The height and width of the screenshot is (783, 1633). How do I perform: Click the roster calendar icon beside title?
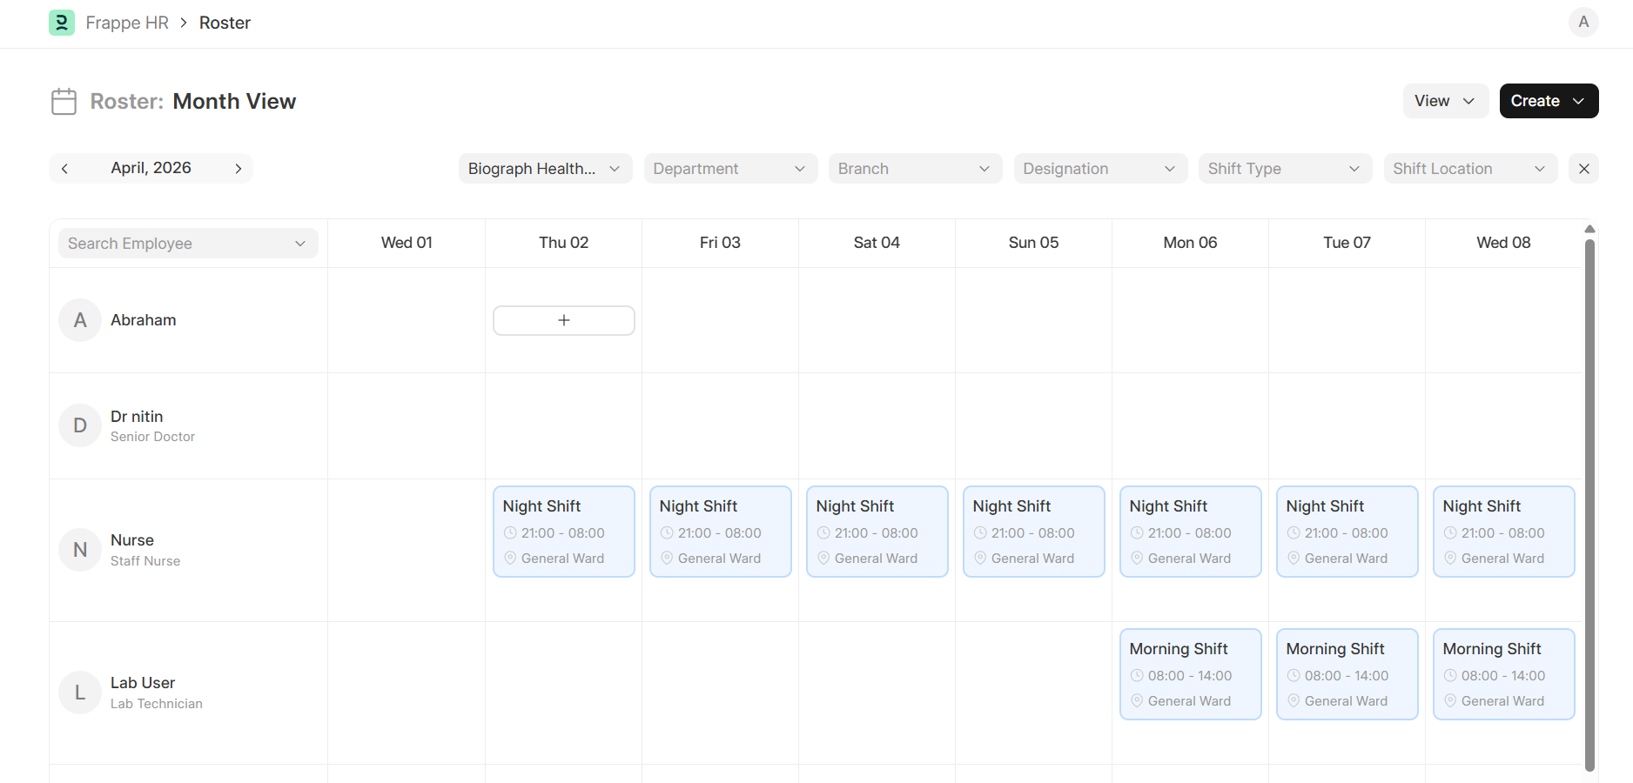pyautogui.click(x=64, y=102)
